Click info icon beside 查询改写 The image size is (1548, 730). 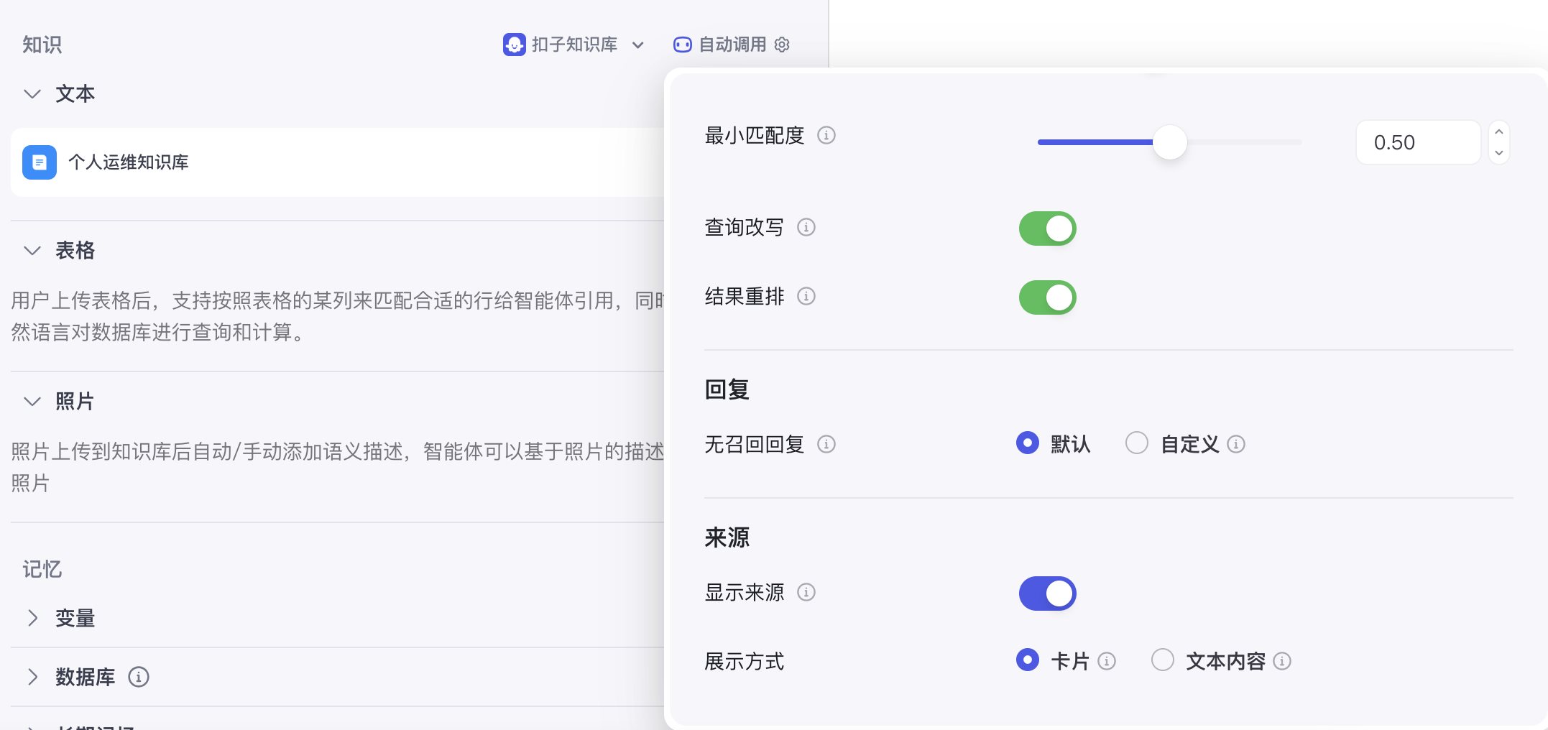[806, 227]
